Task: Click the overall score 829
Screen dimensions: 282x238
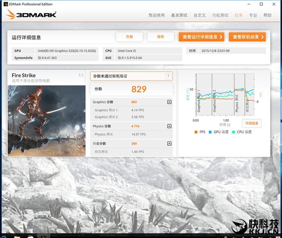Action: pyautogui.click(x=139, y=89)
